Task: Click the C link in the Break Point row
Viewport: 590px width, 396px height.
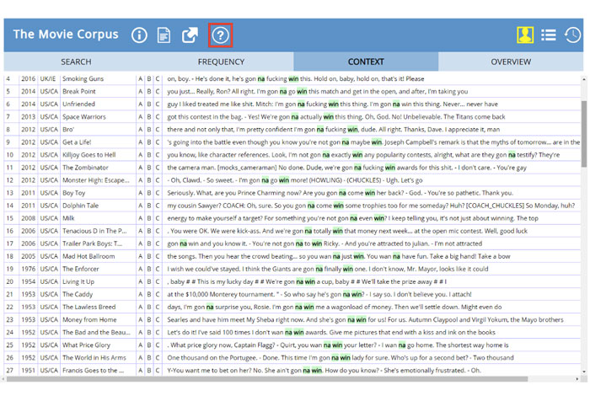Action: 158,91
